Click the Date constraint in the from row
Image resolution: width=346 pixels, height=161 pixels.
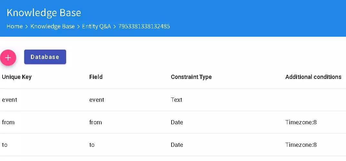pos(177,122)
